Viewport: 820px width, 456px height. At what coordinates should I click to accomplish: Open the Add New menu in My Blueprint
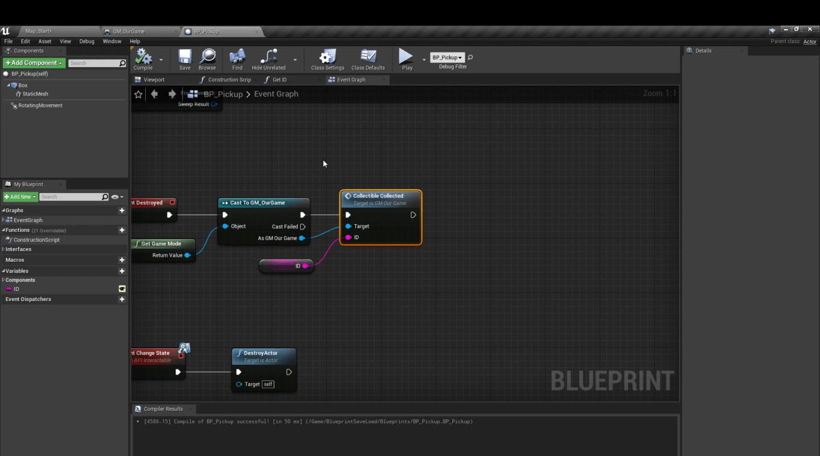point(20,196)
